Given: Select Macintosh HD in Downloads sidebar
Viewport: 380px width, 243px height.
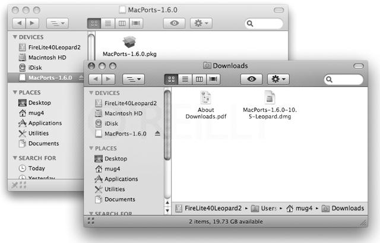Looking at the screenshot, I should click(119, 113).
